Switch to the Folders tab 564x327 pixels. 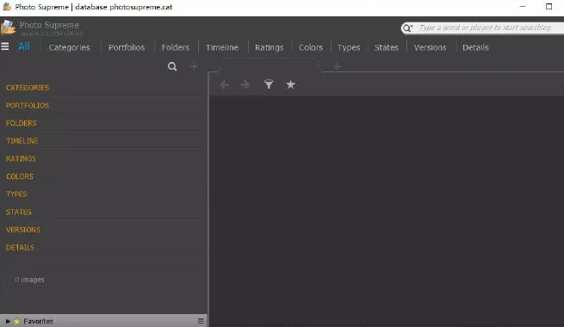pos(176,47)
